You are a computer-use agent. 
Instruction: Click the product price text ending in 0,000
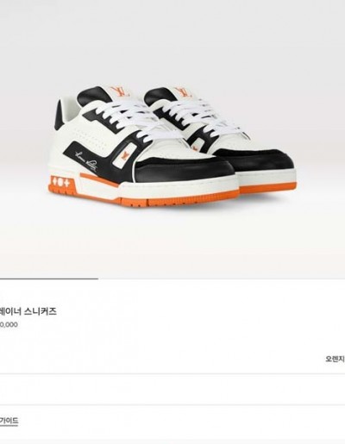click(x=9, y=325)
